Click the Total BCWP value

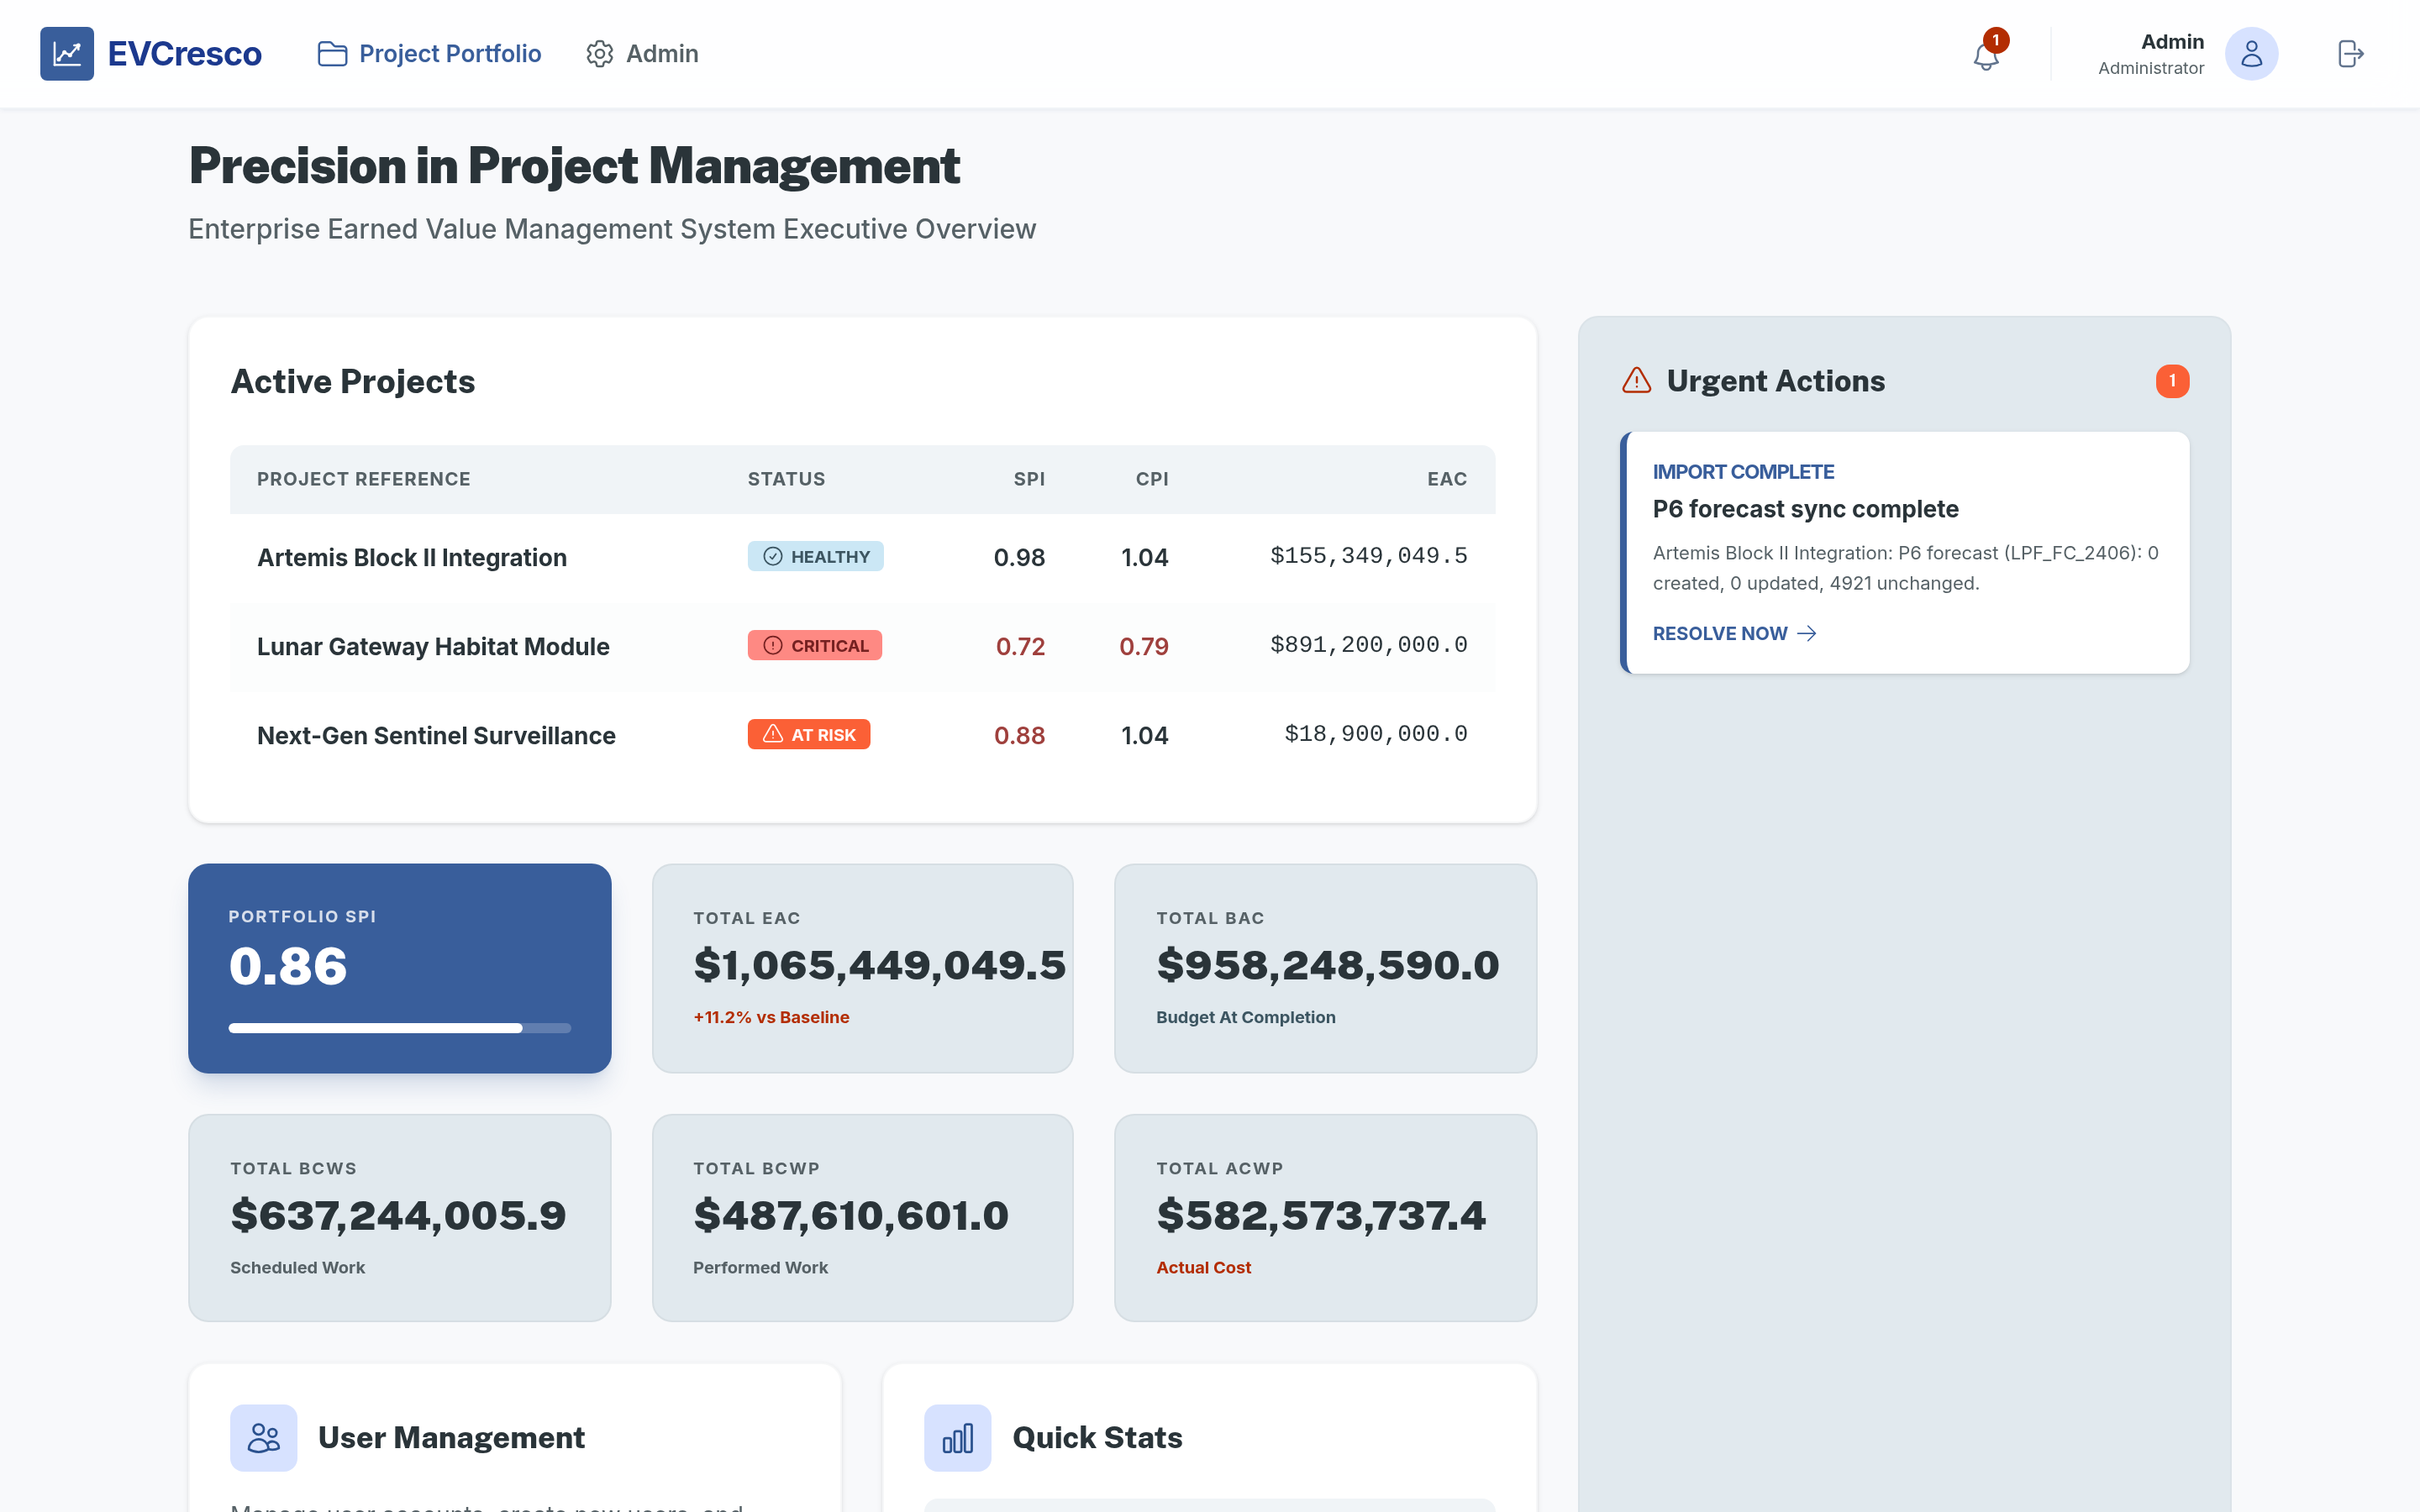(x=851, y=1216)
